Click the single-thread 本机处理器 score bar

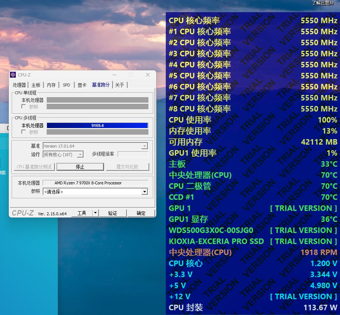97,100
